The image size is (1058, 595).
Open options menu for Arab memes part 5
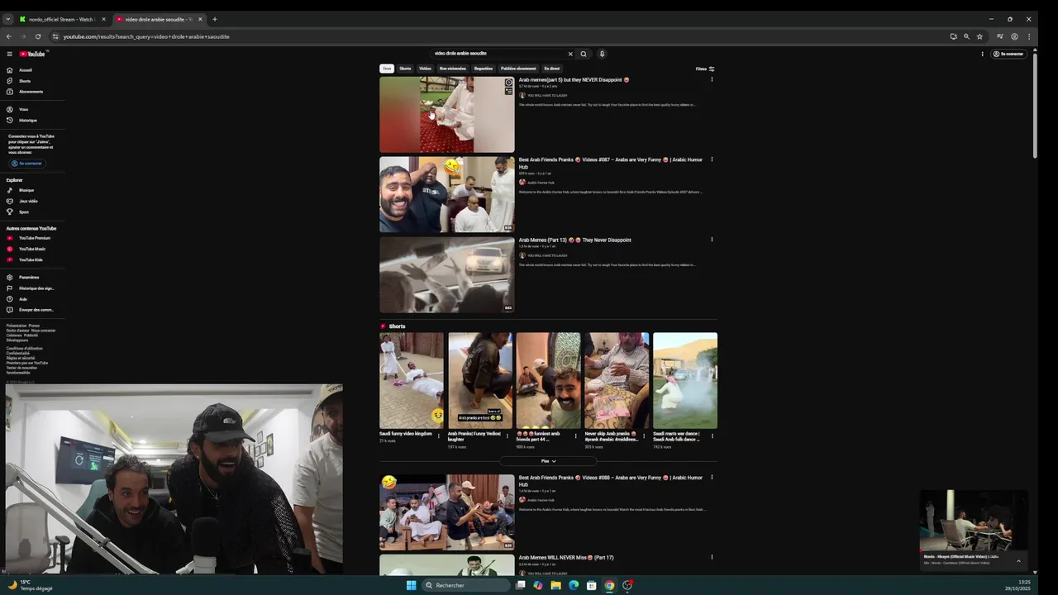tap(712, 79)
